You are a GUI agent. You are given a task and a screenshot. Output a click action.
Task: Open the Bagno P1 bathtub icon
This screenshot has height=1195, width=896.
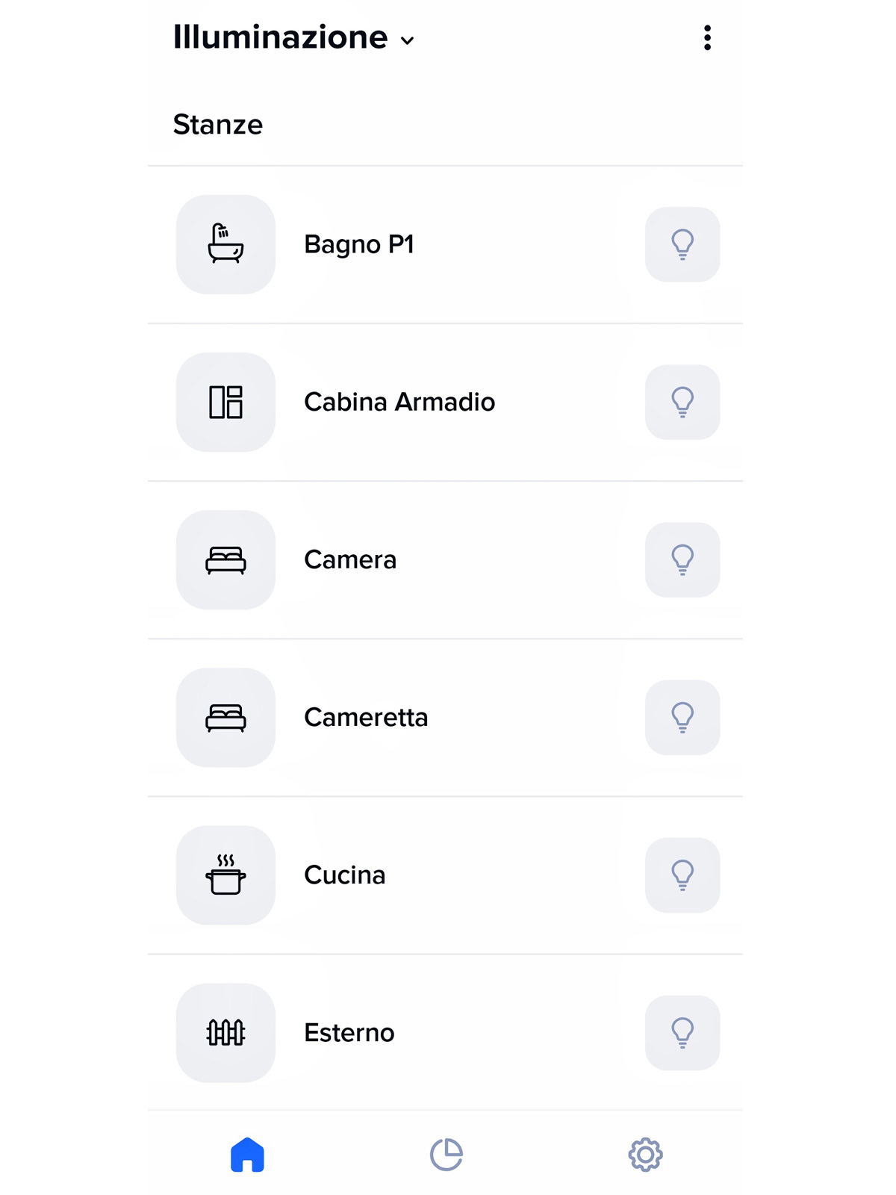click(x=225, y=244)
